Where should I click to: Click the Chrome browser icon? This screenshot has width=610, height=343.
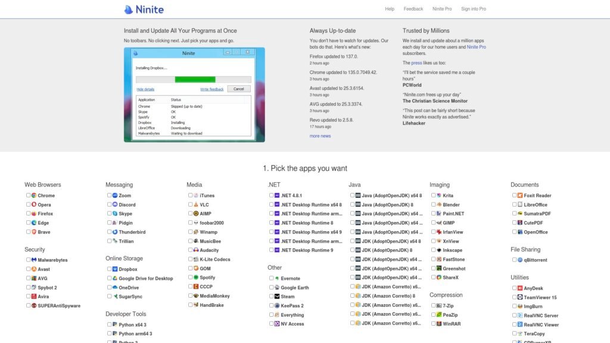[34, 195]
